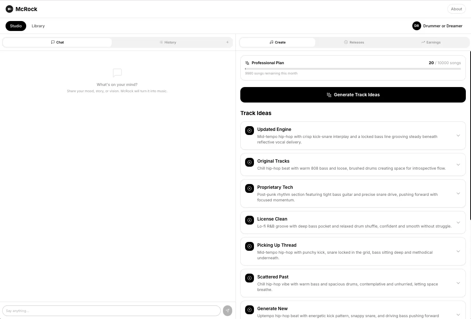Click the chat bubble placeholder icon

(117, 73)
